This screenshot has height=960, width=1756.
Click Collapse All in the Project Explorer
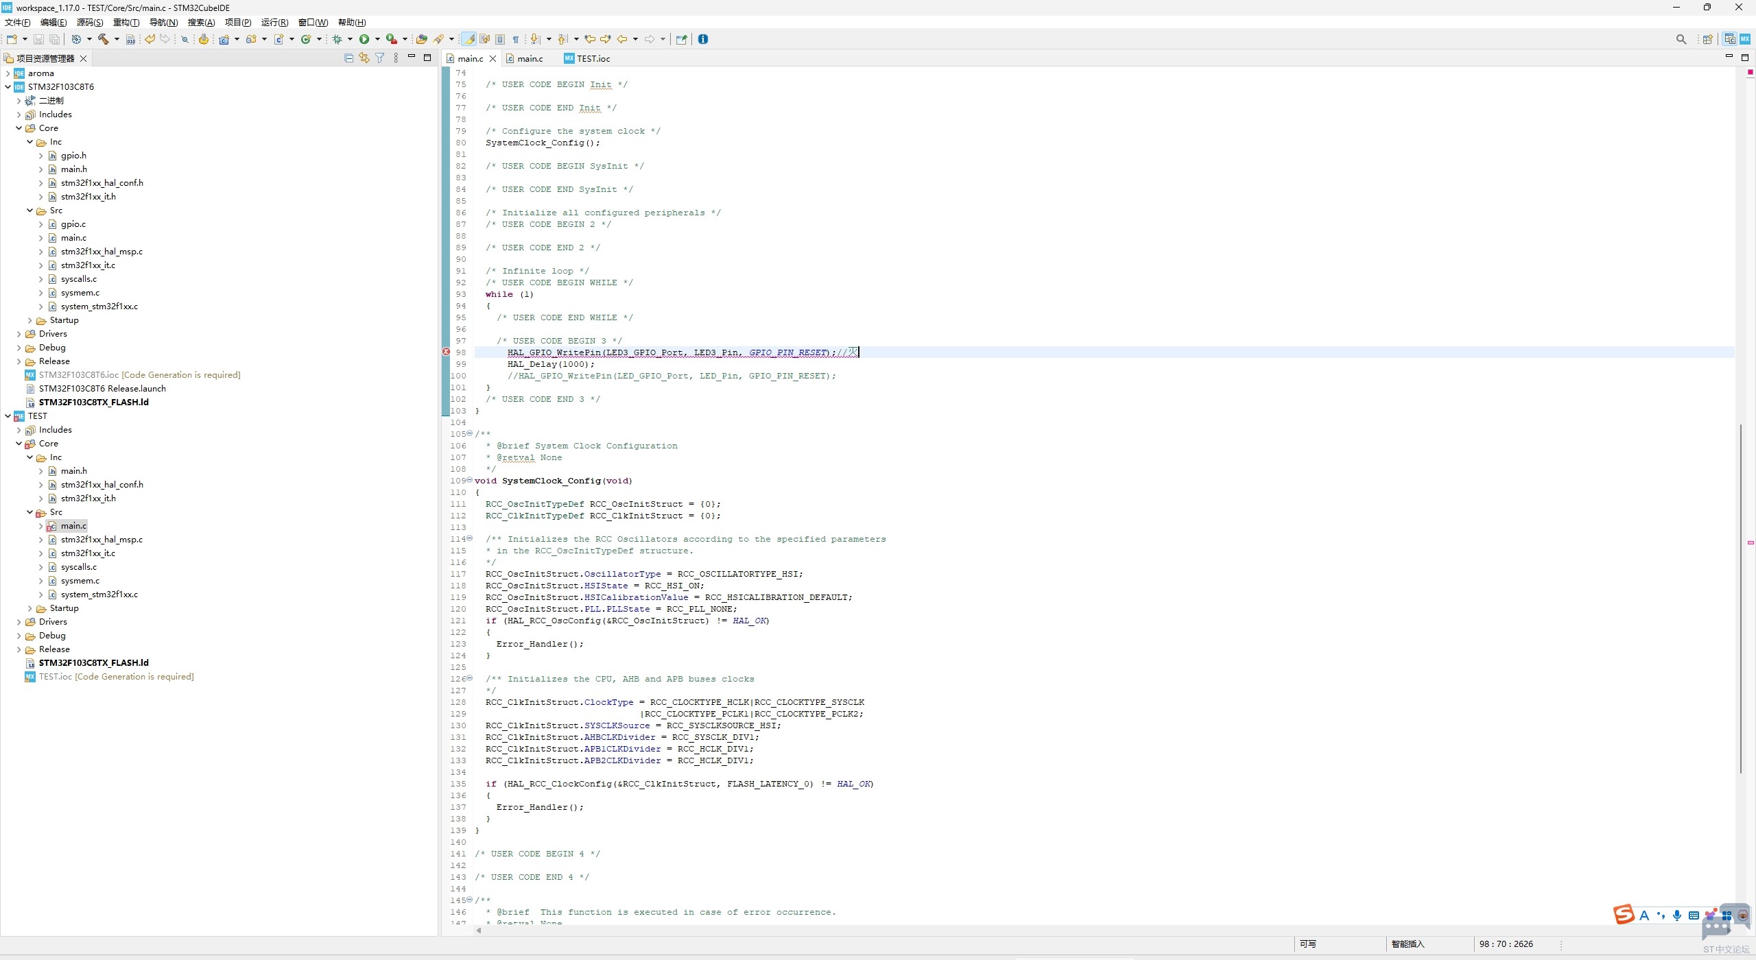[x=348, y=58]
